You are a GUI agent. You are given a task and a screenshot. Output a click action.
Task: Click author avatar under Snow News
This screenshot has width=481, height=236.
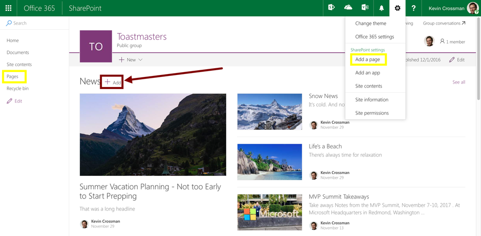coord(313,125)
